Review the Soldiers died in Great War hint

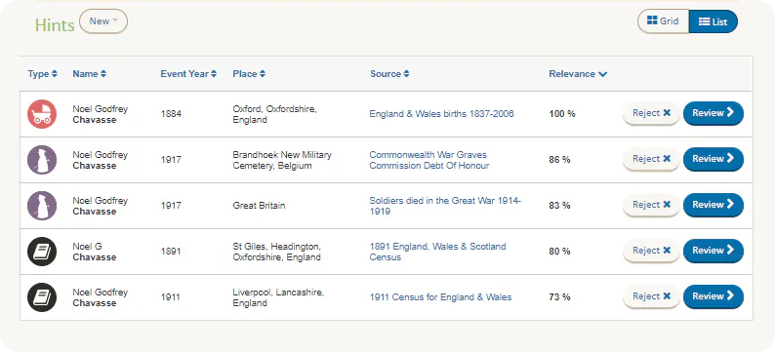(714, 205)
